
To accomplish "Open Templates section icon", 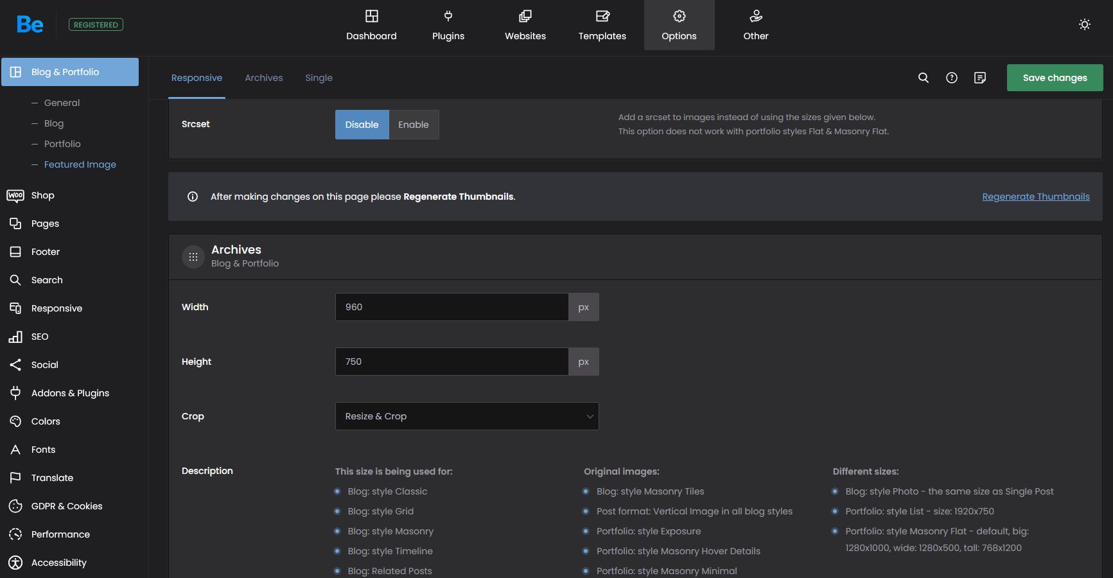I will 602,16.
